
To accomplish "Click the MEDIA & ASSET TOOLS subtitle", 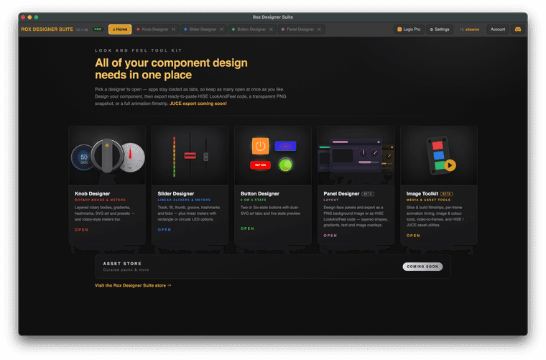I will 428,200.
